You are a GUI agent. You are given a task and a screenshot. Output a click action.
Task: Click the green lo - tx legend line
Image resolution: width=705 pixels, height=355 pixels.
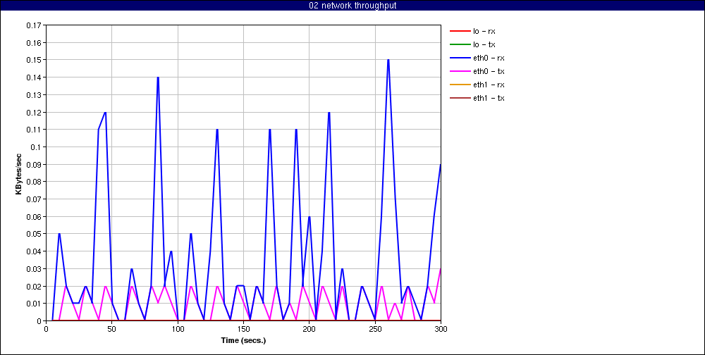459,44
